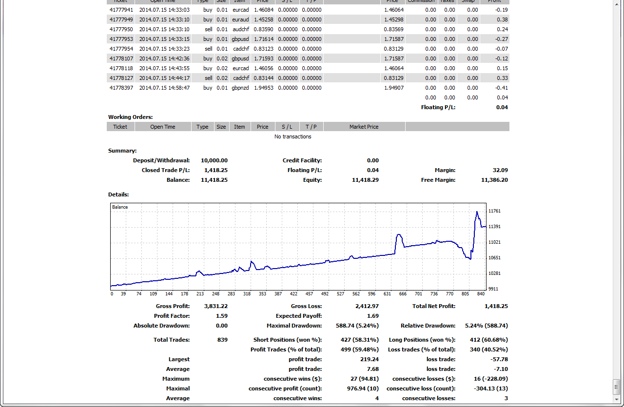624x407 pixels.
Task: Click the deposit amount 10,000.00
Action: click(214, 160)
